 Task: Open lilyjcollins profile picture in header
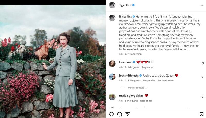(112, 5)
